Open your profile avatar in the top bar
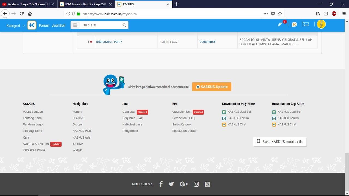 pyautogui.click(x=321, y=24)
